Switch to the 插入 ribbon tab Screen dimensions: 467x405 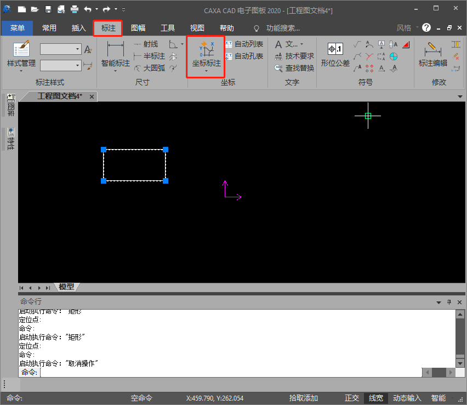[x=78, y=28]
